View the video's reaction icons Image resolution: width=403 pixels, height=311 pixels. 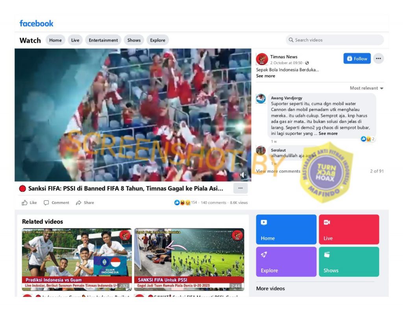[x=183, y=202]
